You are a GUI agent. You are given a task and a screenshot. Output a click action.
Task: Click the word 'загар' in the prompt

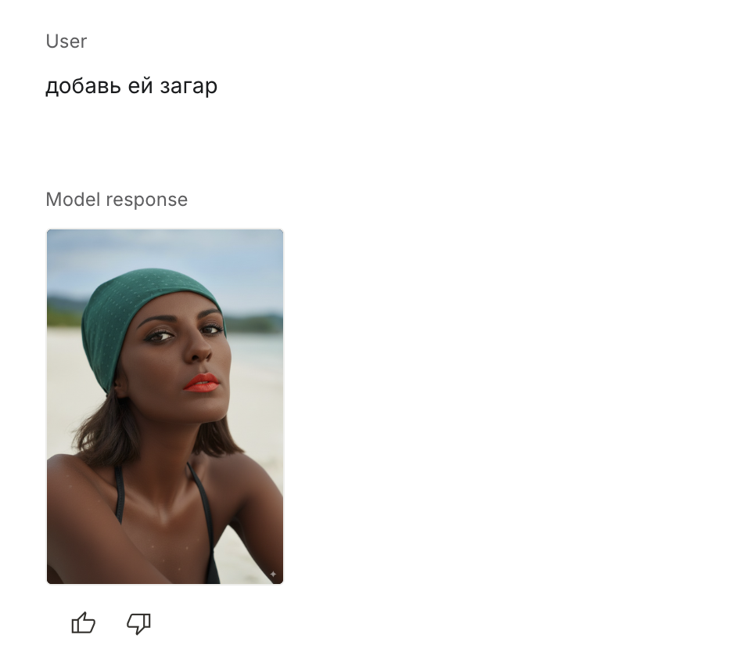pyautogui.click(x=188, y=87)
